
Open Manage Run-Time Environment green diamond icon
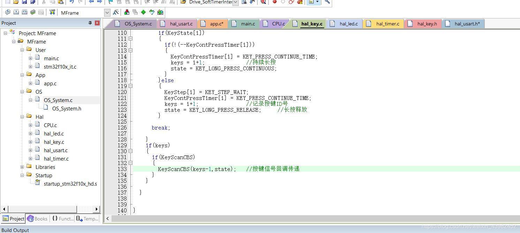(x=143, y=12)
